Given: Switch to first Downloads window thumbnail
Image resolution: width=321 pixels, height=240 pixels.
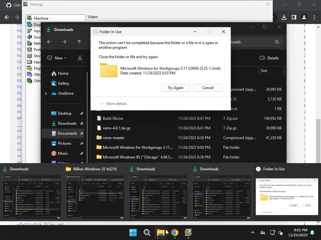Looking at the screenshot, I should (x=32, y=197).
